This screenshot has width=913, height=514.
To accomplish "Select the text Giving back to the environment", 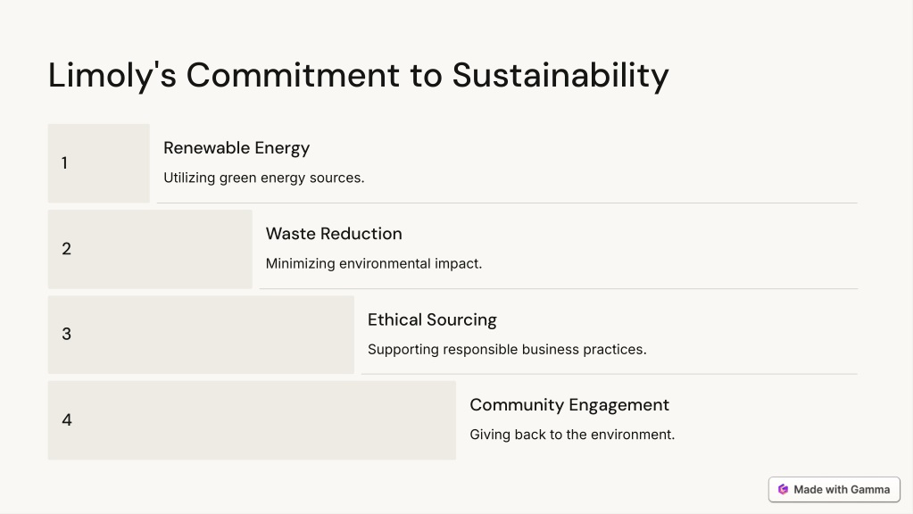I will [572, 435].
